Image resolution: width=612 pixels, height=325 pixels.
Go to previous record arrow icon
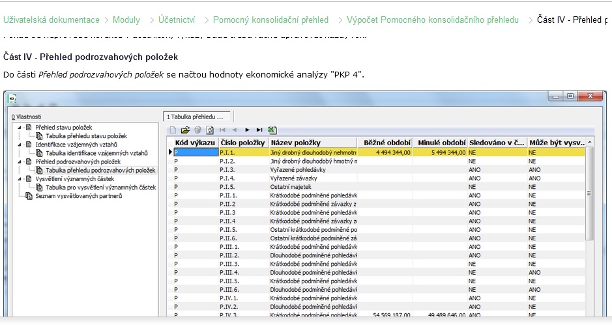click(235, 130)
